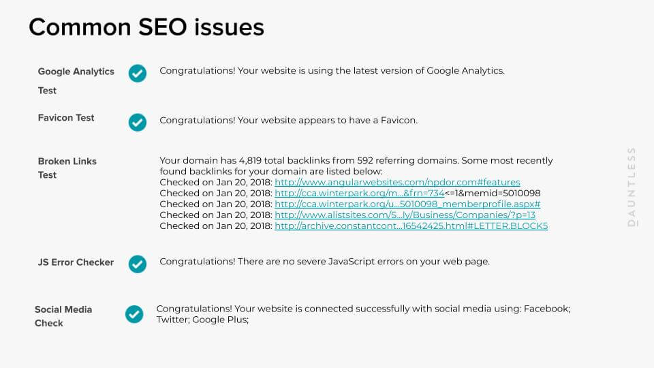Click the JS Error Checker checkmark icon
This screenshot has width=654, height=368.
coord(138,264)
